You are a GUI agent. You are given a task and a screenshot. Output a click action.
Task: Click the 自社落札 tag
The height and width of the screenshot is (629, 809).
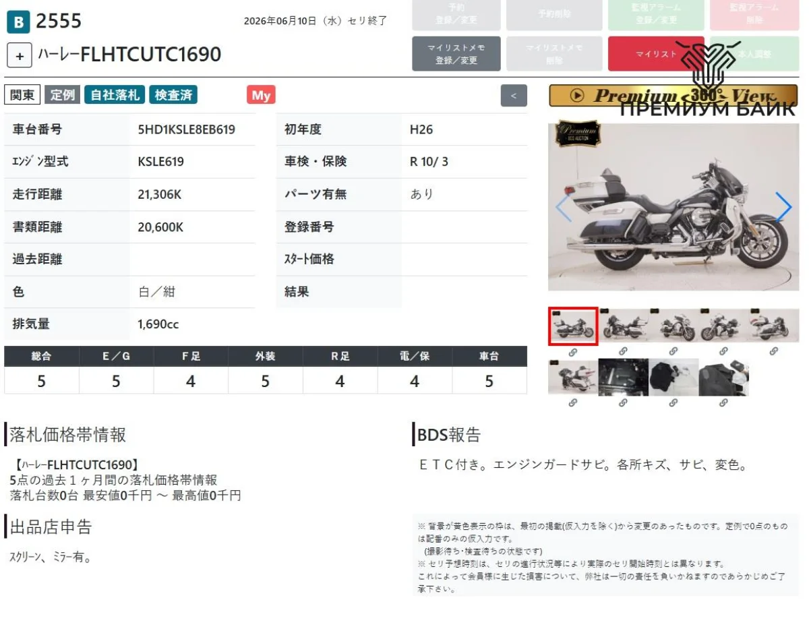115,95
